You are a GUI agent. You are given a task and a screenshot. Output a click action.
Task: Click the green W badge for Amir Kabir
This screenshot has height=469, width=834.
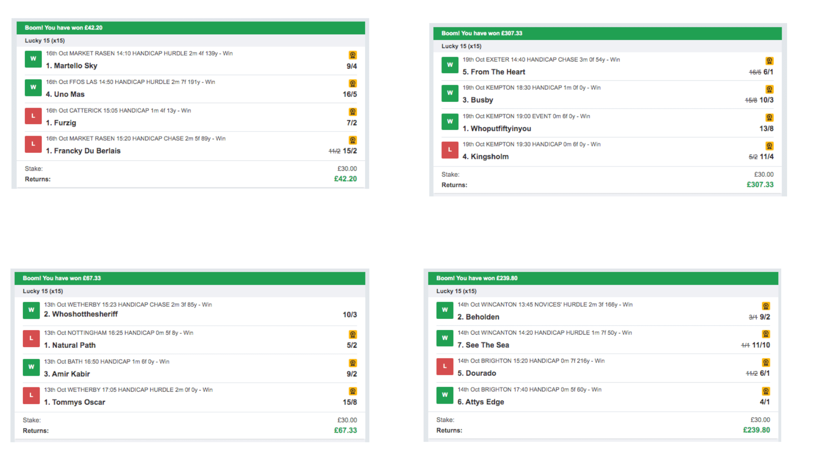[x=31, y=367]
